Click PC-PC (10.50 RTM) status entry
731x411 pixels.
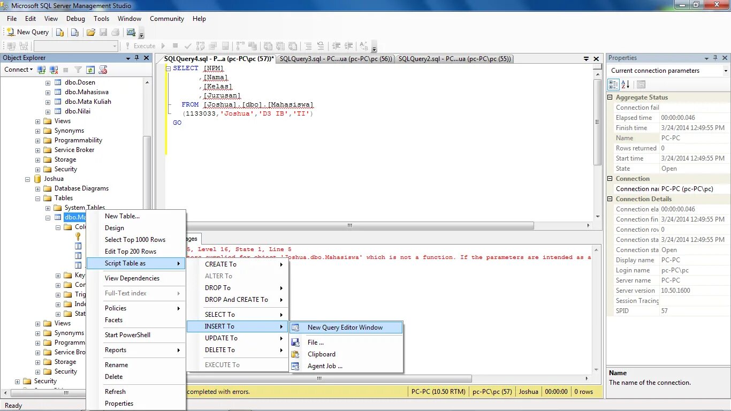(x=438, y=392)
